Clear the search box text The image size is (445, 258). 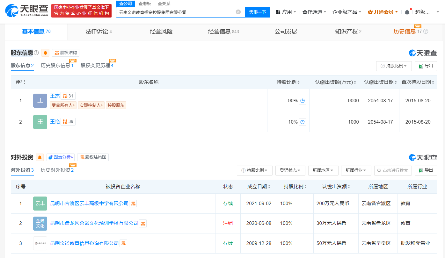(238, 12)
